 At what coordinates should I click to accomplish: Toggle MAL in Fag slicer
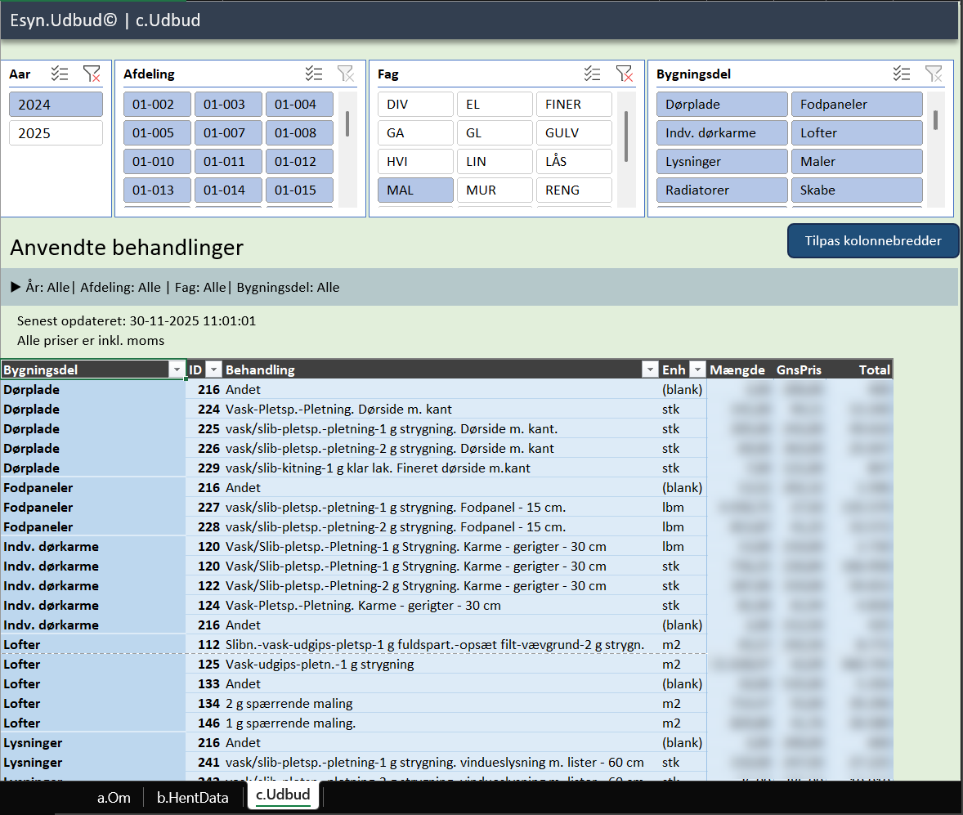click(x=416, y=190)
